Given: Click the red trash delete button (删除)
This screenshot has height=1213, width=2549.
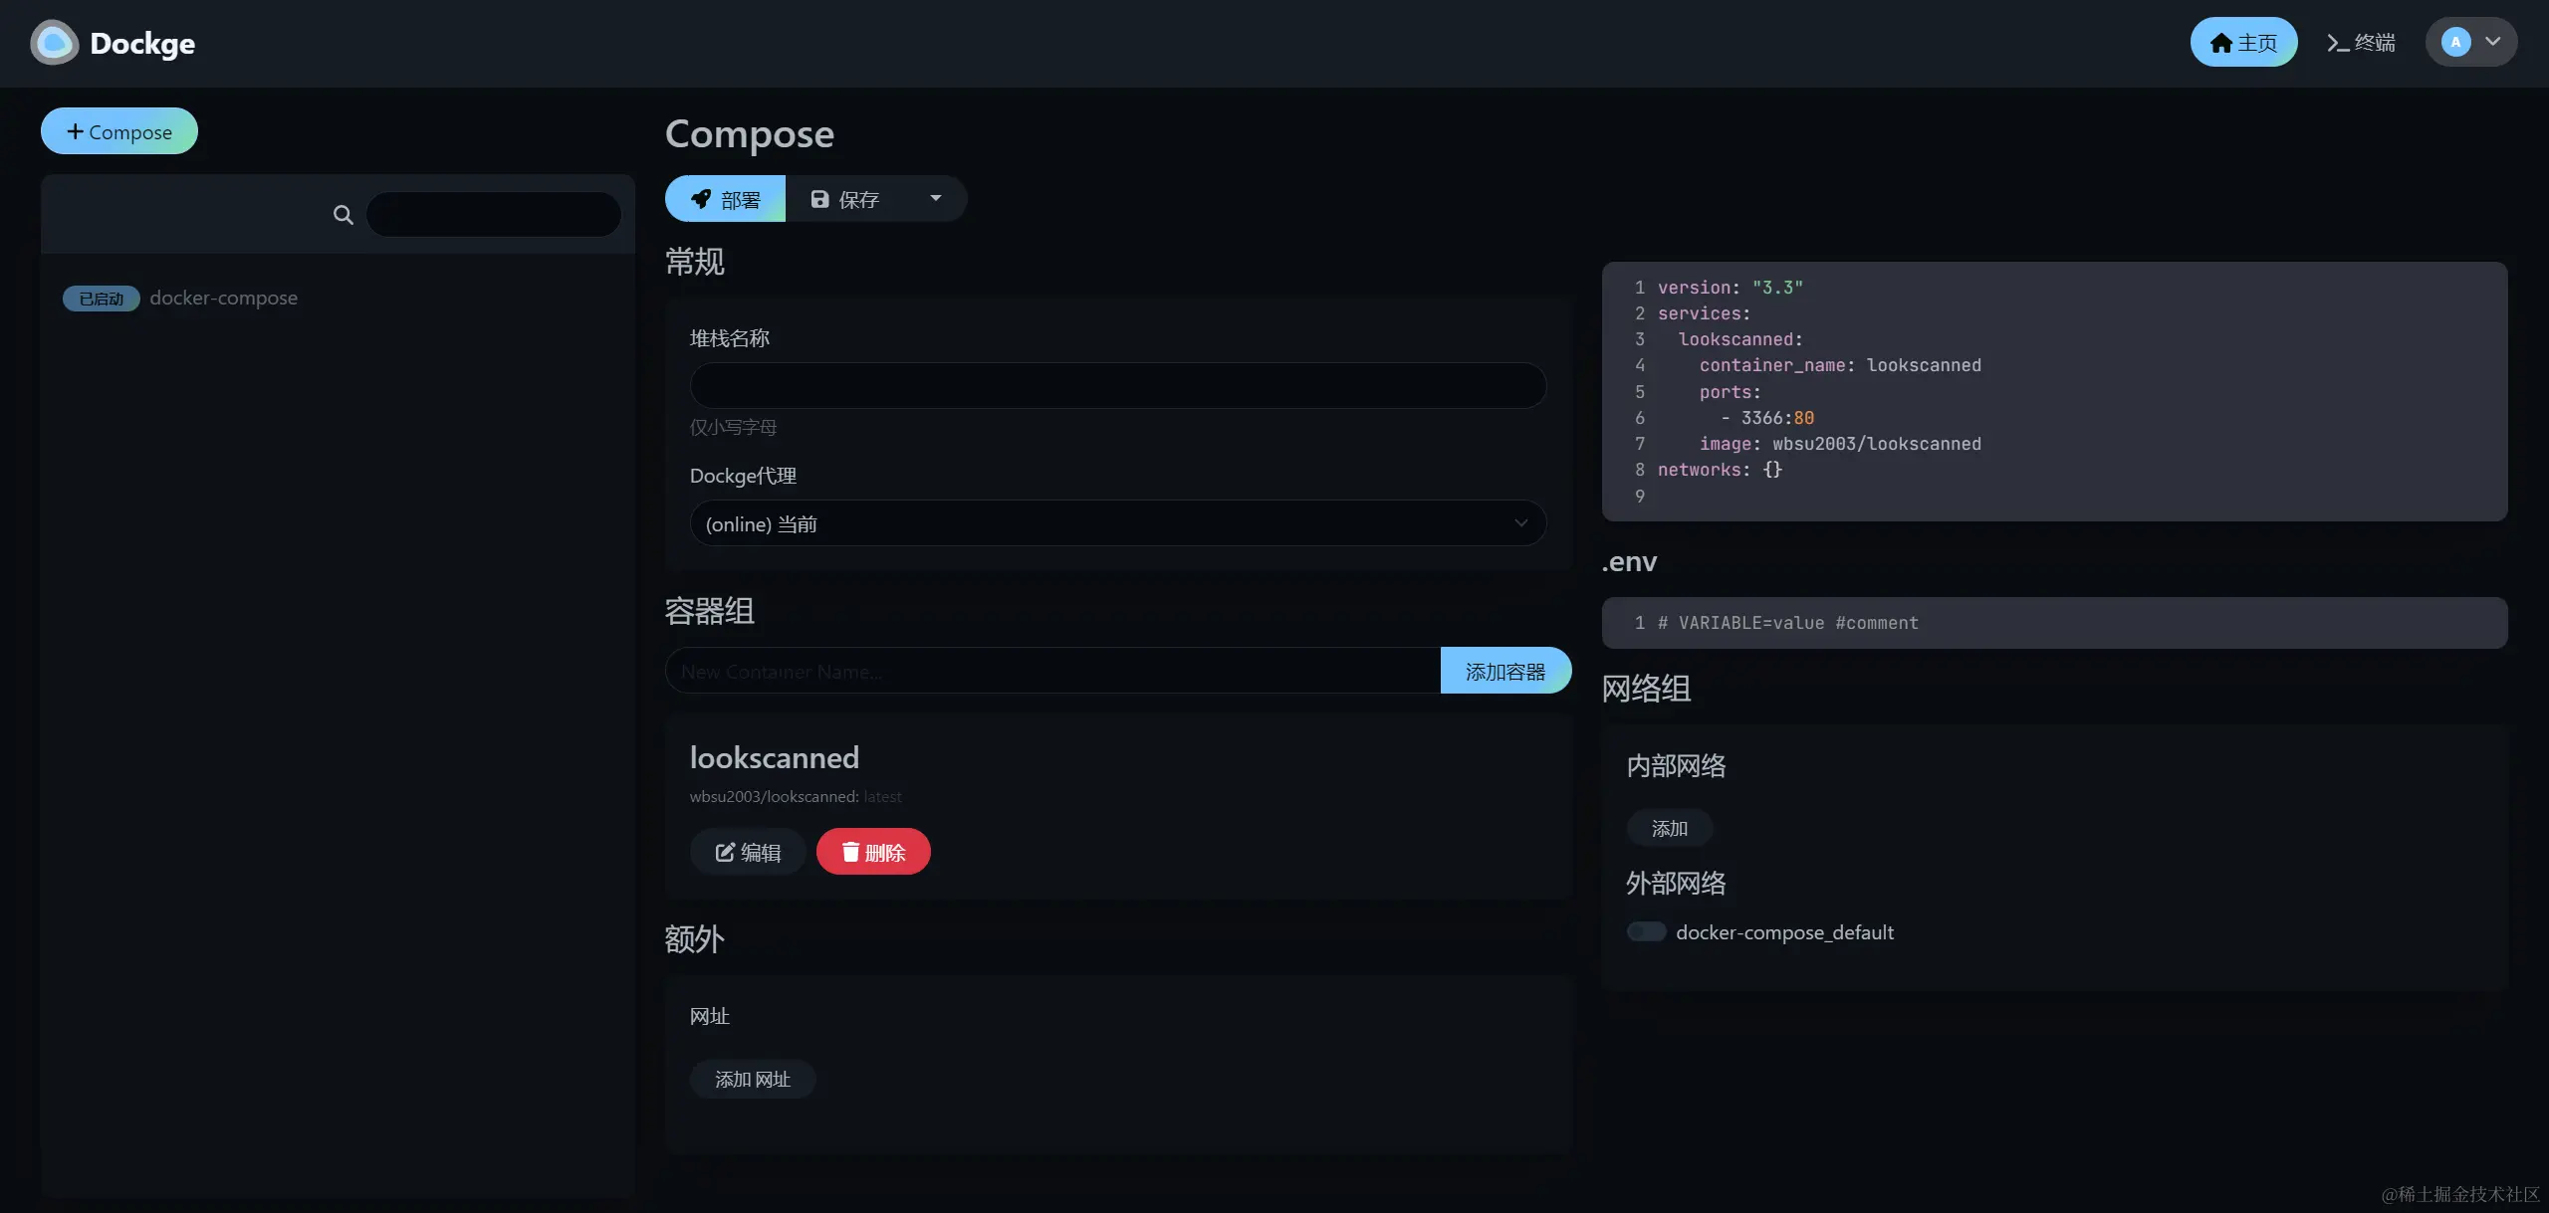Looking at the screenshot, I should click(x=873, y=852).
